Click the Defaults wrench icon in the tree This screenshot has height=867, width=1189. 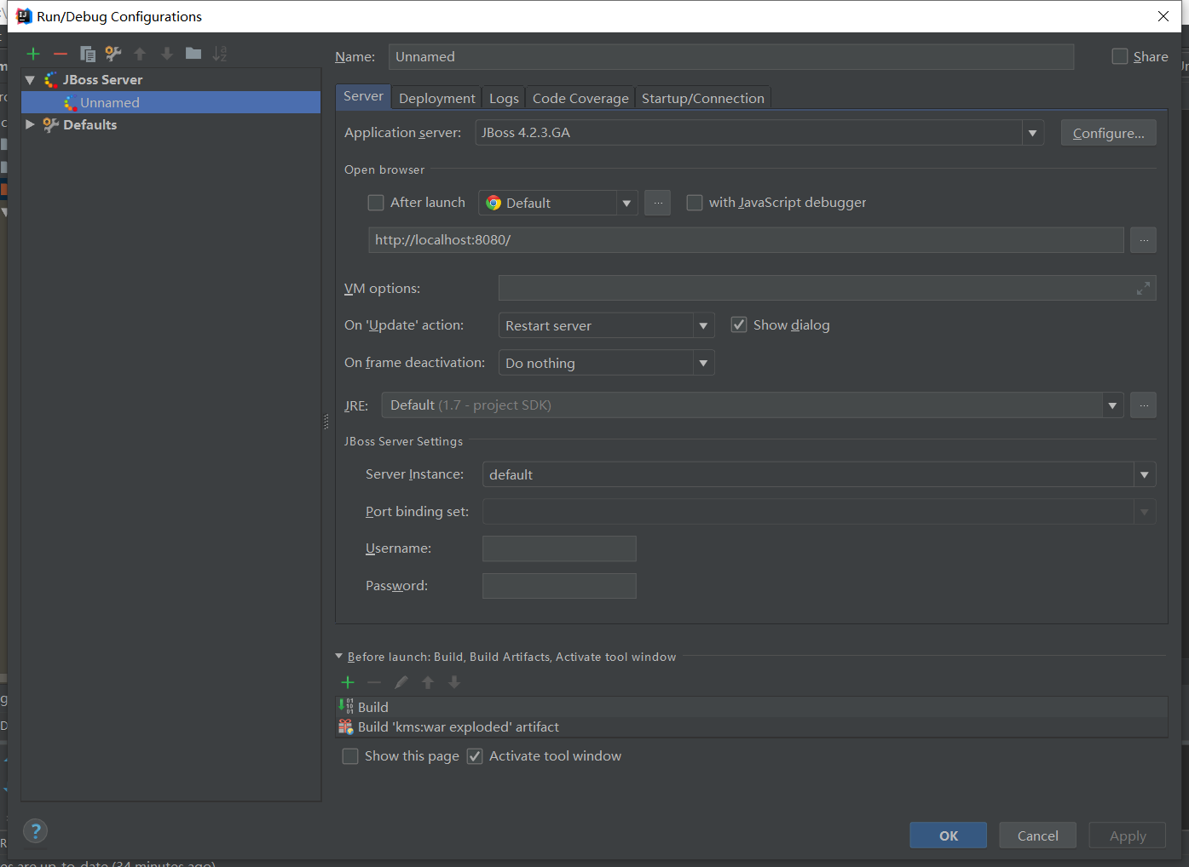pyautogui.click(x=51, y=124)
